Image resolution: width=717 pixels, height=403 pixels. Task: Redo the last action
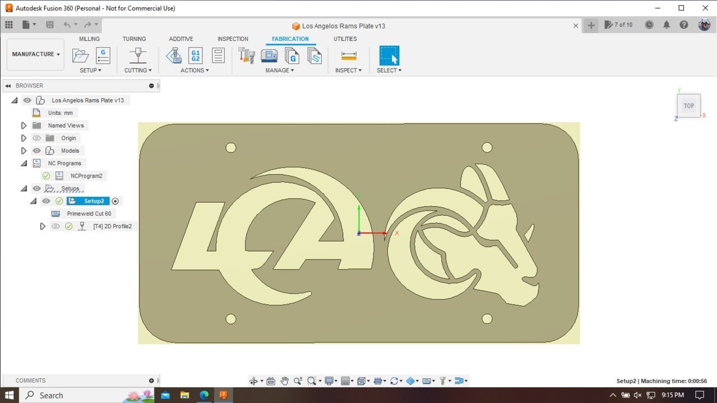click(x=88, y=25)
